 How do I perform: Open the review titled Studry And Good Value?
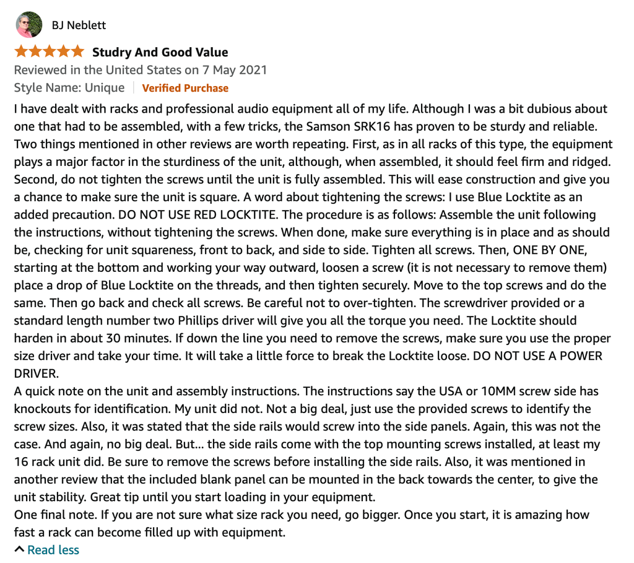(x=160, y=52)
